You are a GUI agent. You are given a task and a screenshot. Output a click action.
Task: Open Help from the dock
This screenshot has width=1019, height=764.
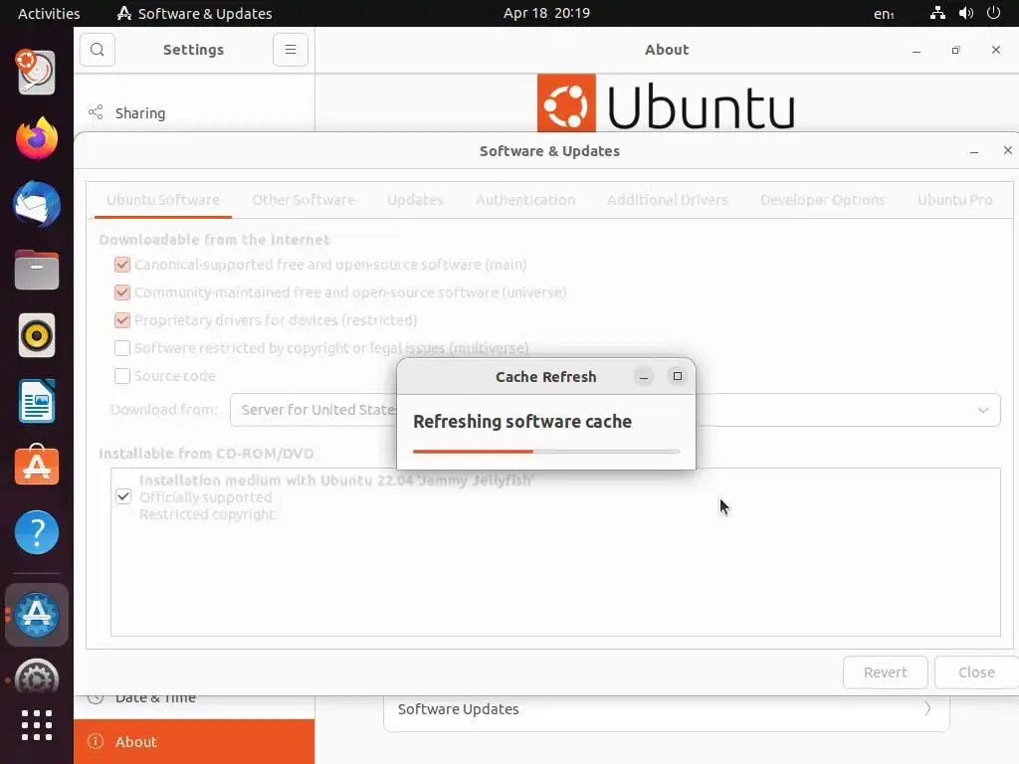tap(37, 532)
